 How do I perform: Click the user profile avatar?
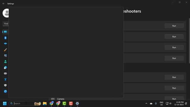6,13
